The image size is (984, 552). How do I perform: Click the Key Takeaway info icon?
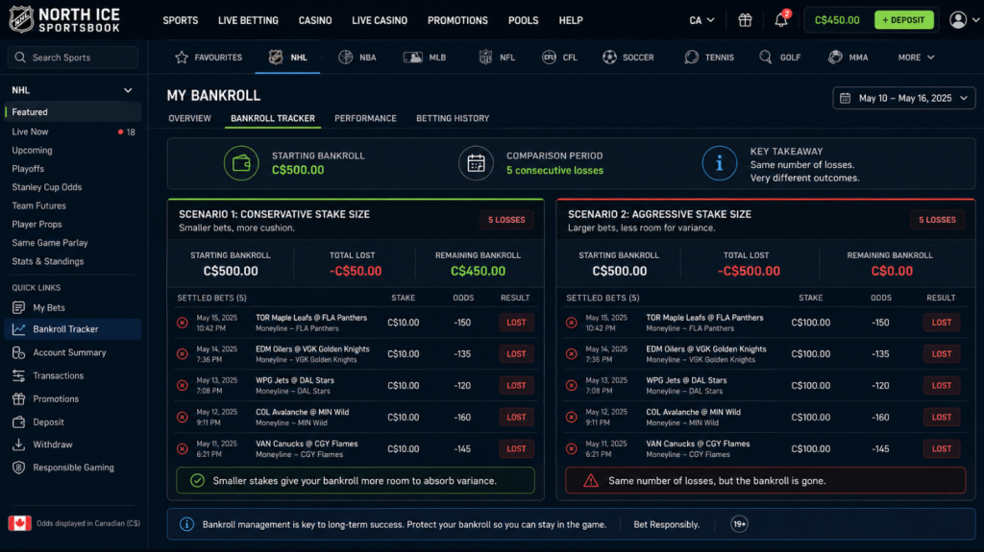point(719,163)
